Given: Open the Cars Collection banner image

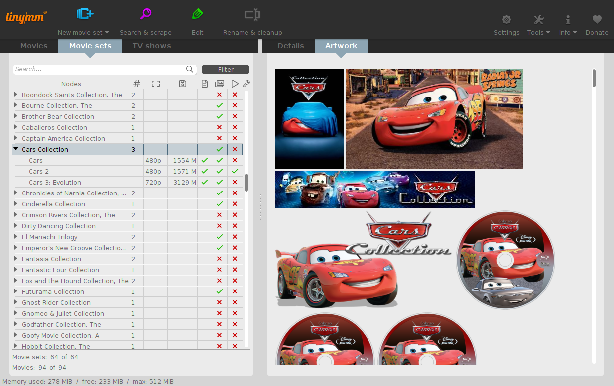Looking at the screenshot, I should click(x=375, y=190).
